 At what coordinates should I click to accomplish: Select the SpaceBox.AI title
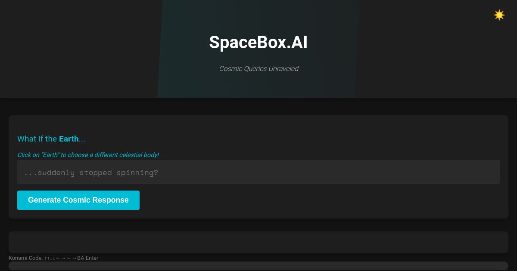(x=258, y=42)
